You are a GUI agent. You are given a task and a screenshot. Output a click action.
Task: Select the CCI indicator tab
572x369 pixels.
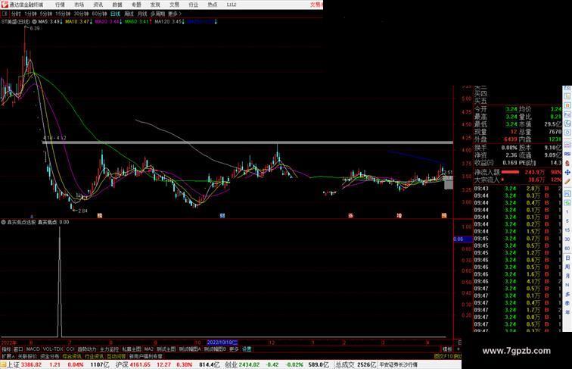coord(70,349)
